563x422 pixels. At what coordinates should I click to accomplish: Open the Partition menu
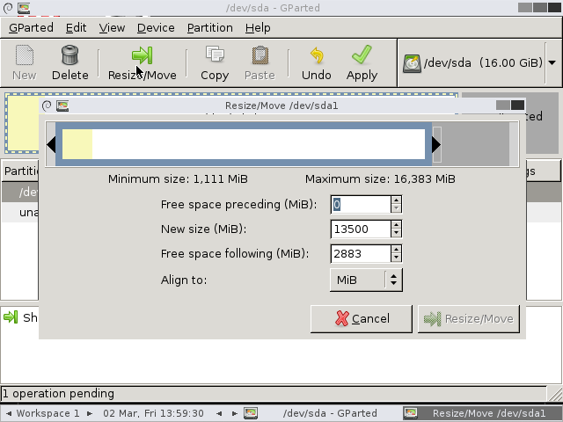(209, 27)
